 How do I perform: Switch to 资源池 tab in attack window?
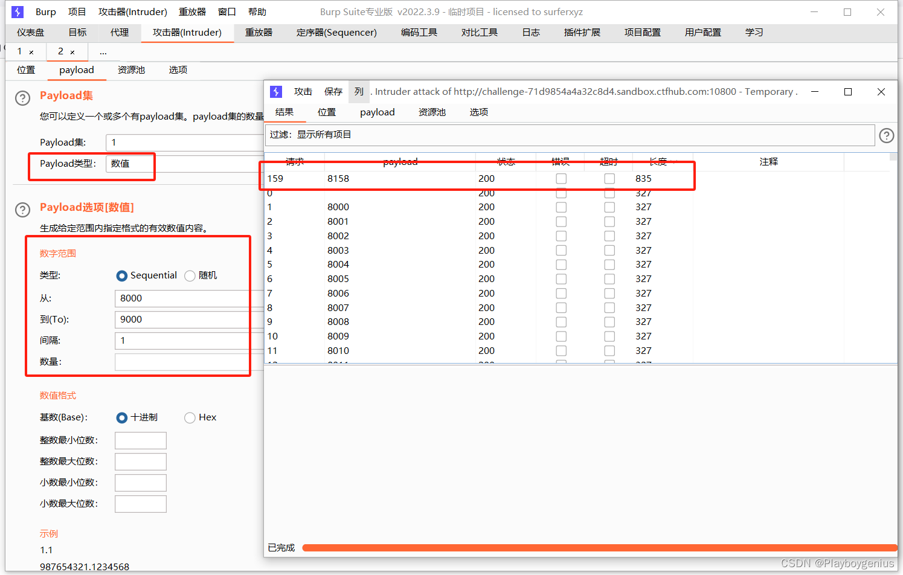(432, 112)
